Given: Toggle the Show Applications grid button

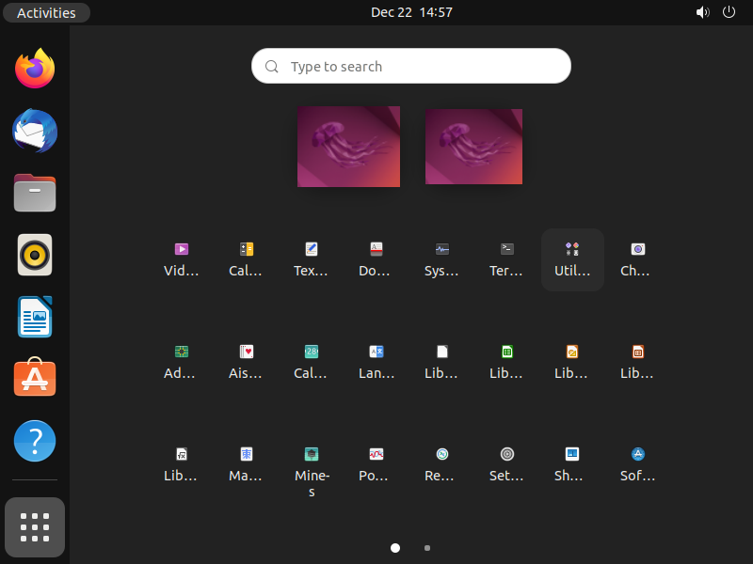Looking at the screenshot, I should pyautogui.click(x=35, y=527).
